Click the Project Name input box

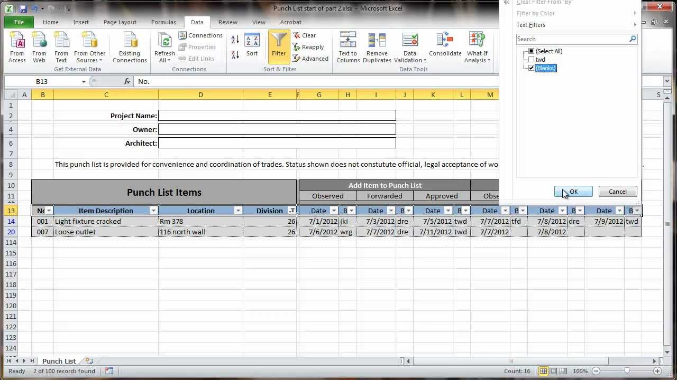point(277,116)
